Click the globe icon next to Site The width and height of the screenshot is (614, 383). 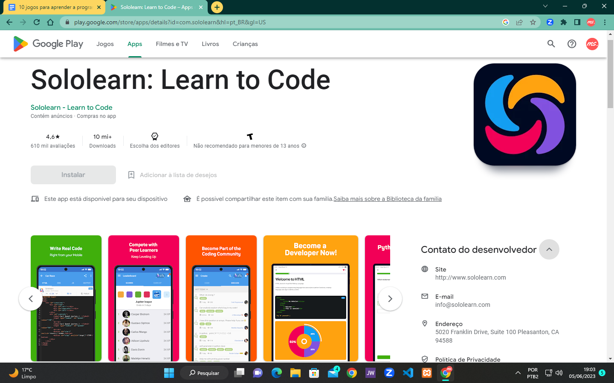tap(425, 269)
